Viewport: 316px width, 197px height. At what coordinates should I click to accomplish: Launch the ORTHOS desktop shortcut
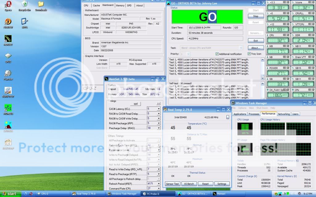8,127
